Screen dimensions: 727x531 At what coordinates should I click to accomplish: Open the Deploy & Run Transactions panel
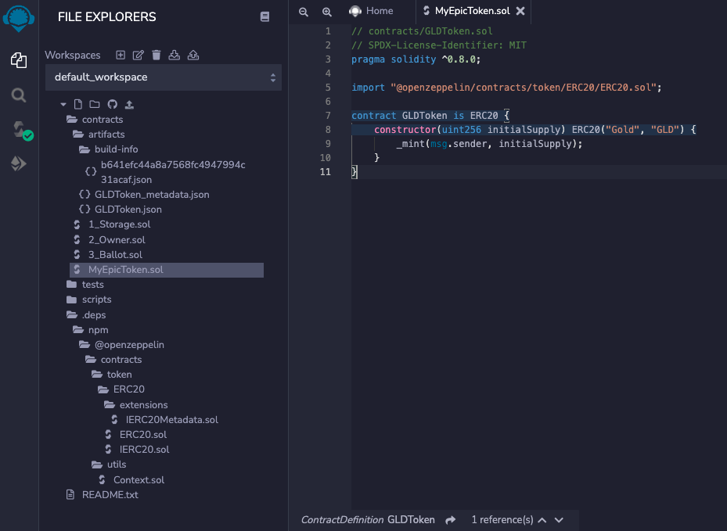19,164
